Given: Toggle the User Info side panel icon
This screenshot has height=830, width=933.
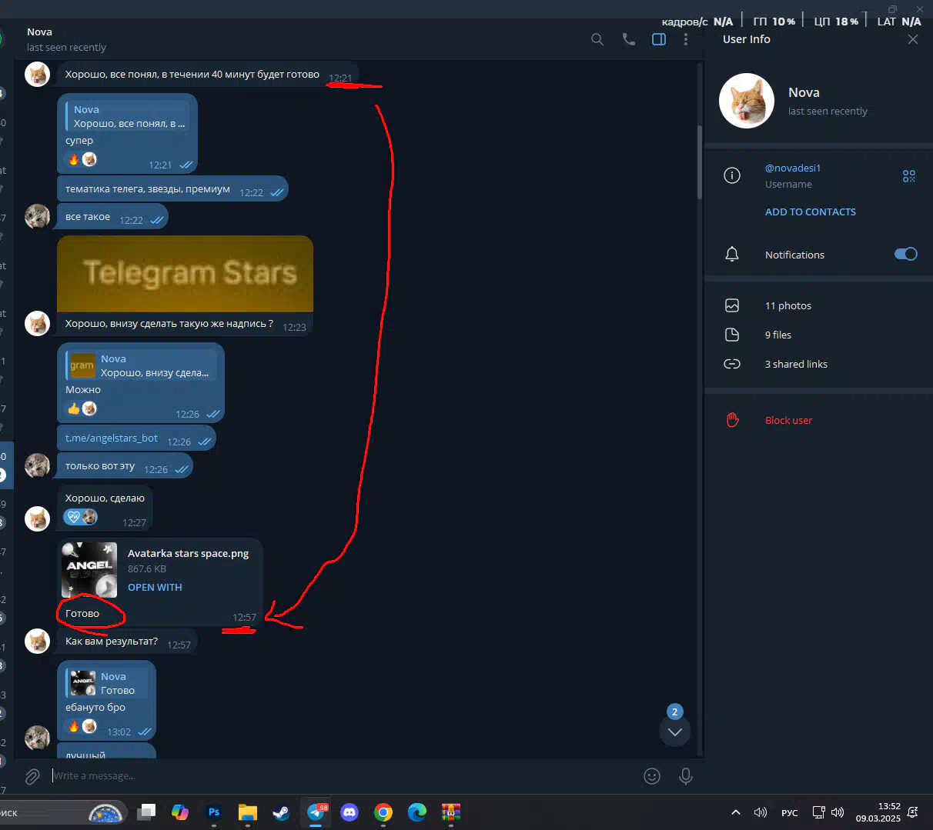Looking at the screenshot, I should pyautogui.click(x=659, y=39).
